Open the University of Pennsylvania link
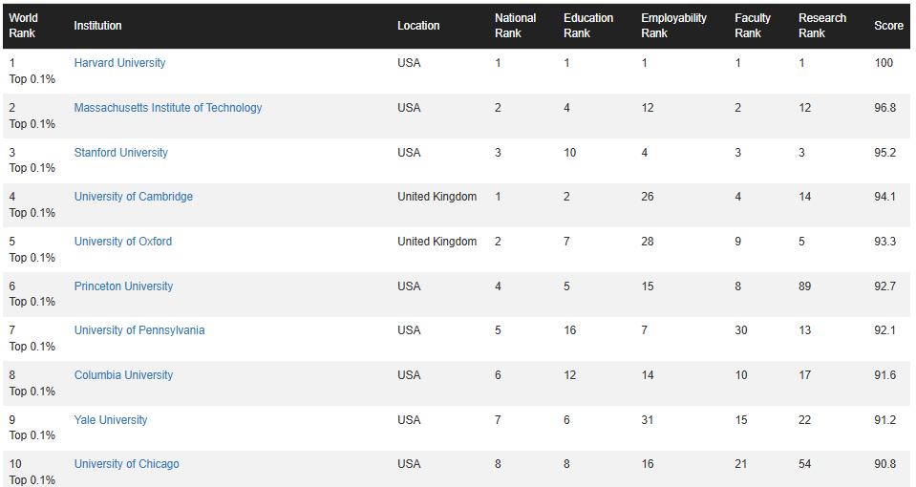This screenshot has width=916, height=487. [x=139, y=330]
